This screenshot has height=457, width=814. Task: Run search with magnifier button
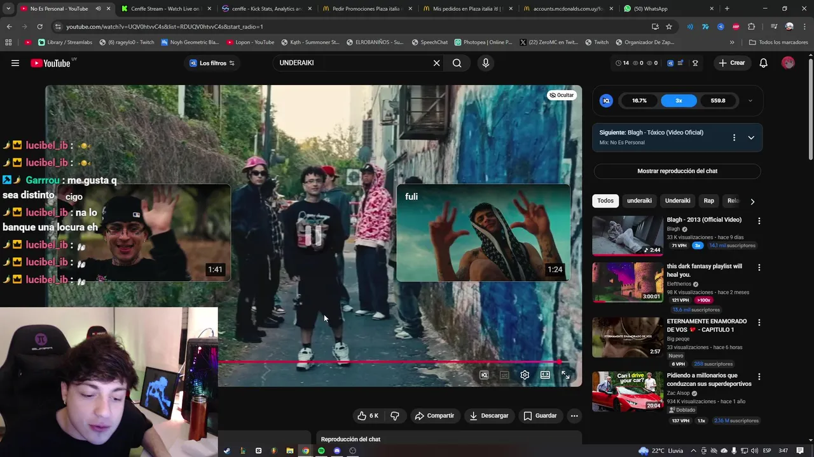(457, 63)
